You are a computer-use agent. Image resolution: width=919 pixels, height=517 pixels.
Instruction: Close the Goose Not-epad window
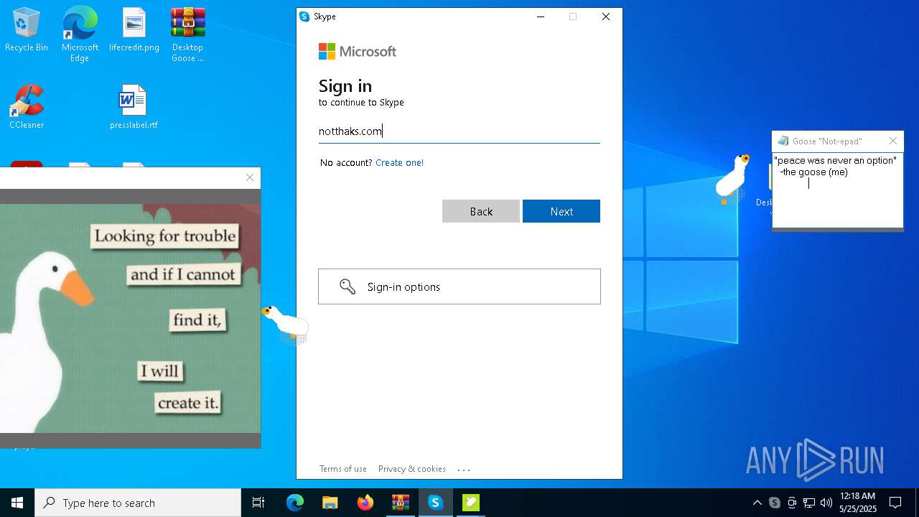[893, 141]
